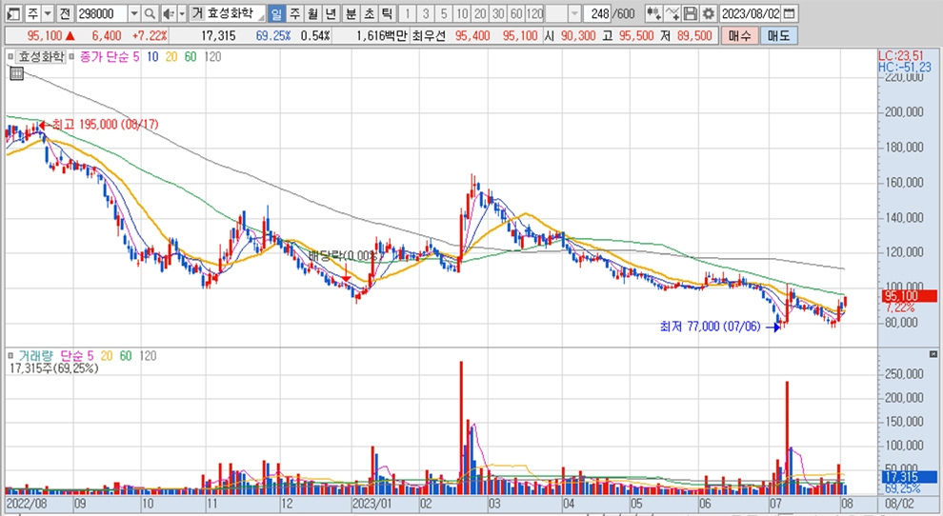The image size is (943, 516).
Task: Open the chart settings gear icon
Action: coord(708,14)
